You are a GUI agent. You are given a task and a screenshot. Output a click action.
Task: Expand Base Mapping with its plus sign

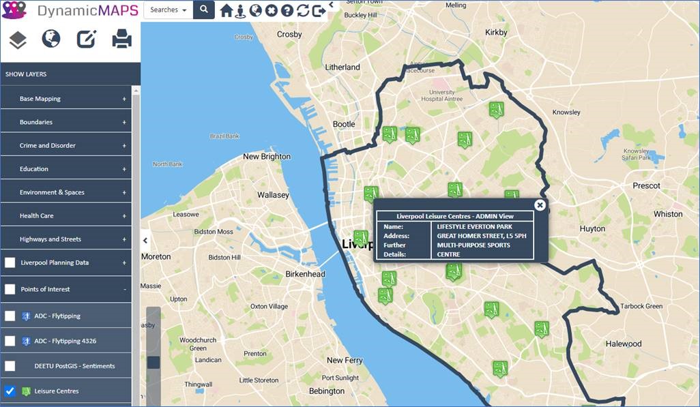coord(124,99)
